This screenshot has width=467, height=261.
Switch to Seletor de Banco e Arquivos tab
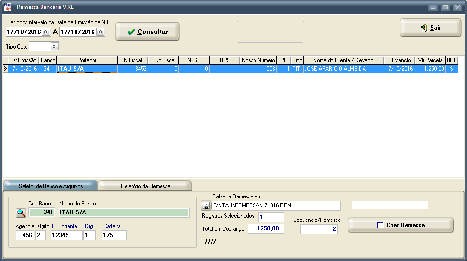click(51, 186)
